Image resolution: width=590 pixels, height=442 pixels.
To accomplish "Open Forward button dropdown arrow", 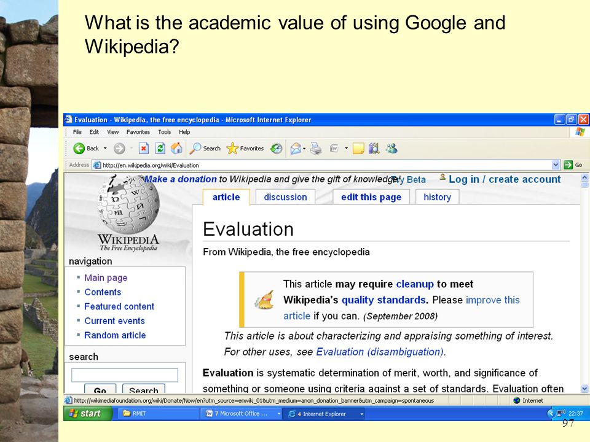I will point(132,149).
